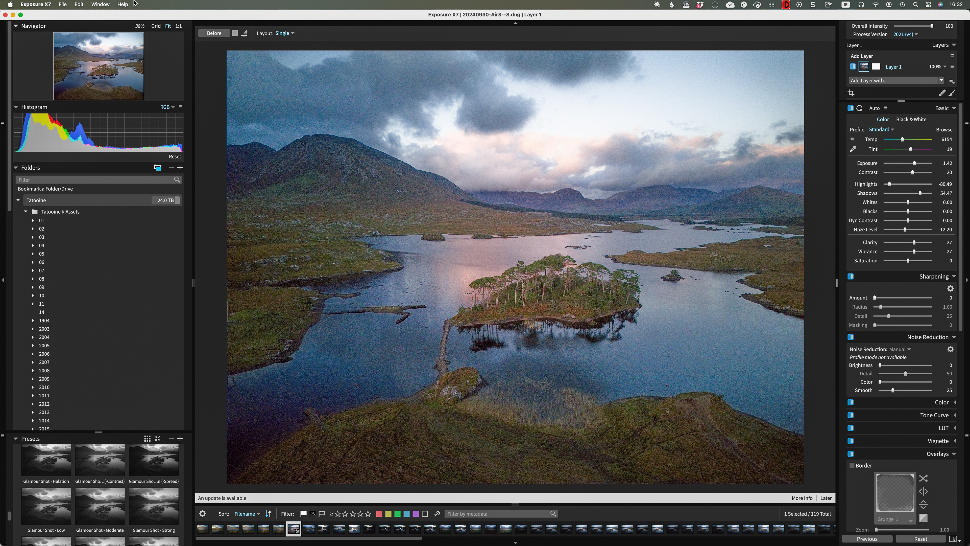Image resolution: width=970 pixels, height=546 pixels.
Task: Open filmstrip settings gear icon
Action: (x=203, y=514)
